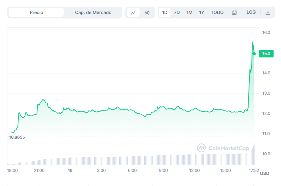Click the USD currency label

[265, 174]
